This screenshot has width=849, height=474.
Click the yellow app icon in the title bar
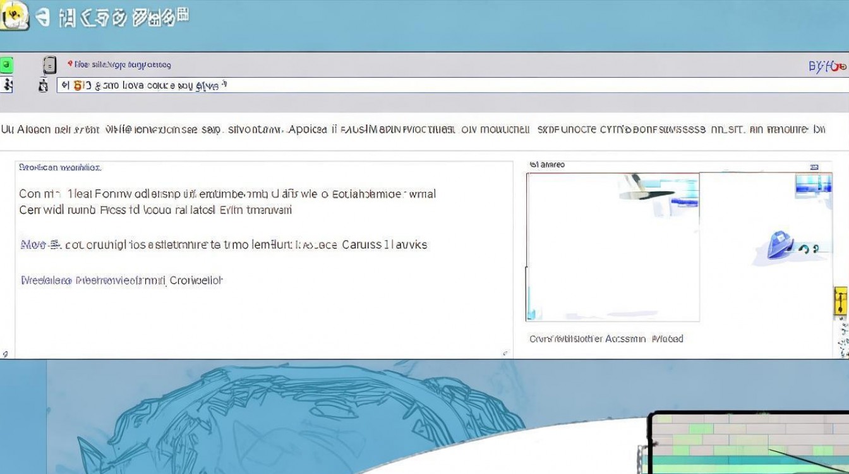coord(15,15)
